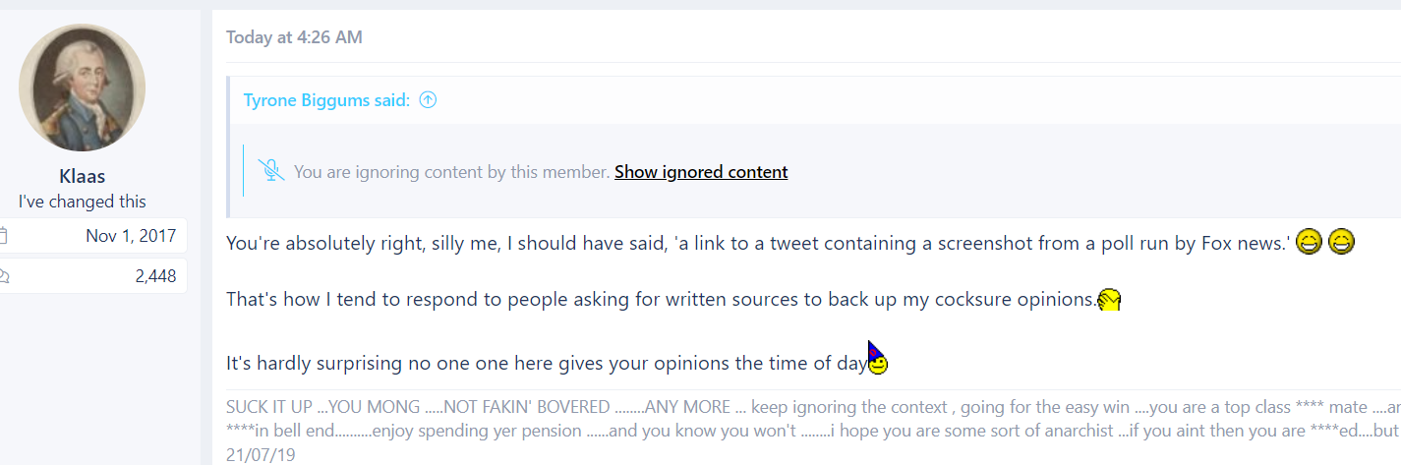Screen dimensions: 1401x465
Task: Click the messages count chat icon
Action: pos(3,276)
